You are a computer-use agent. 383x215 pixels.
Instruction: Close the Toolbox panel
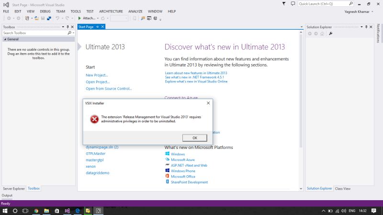72,27
